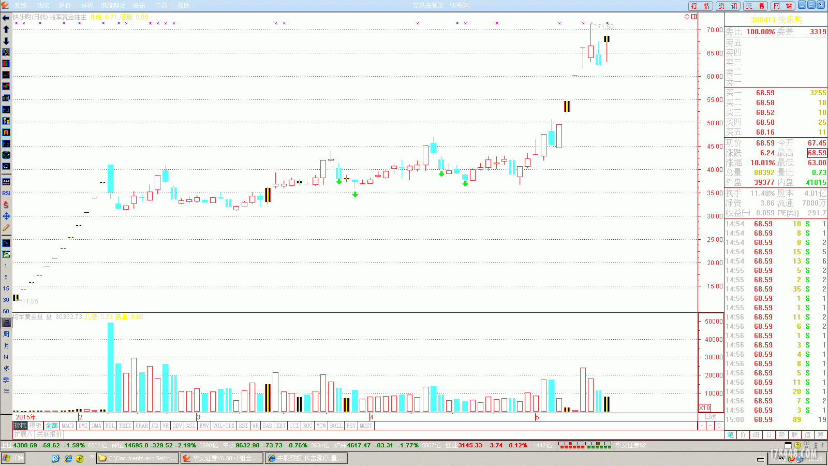Switch to the 全部 indicator tab
Screen dimensions: 828x466
pyautogui.click(x=52, y=426)
